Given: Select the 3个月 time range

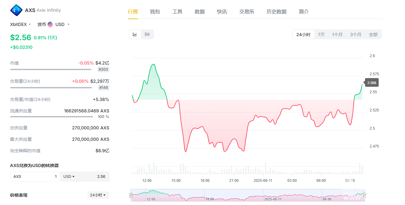Looking at the screenshot, I should coord(355,35).
